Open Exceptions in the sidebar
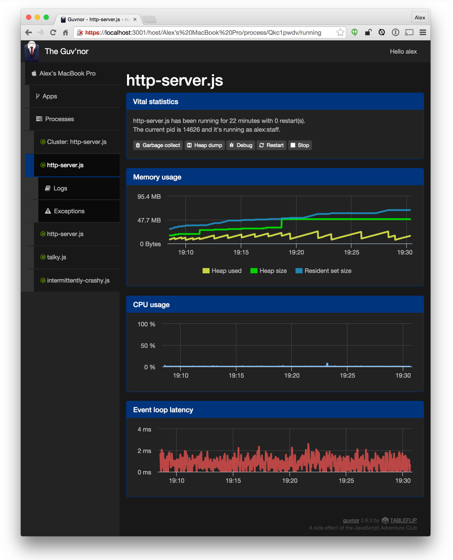 69,211
